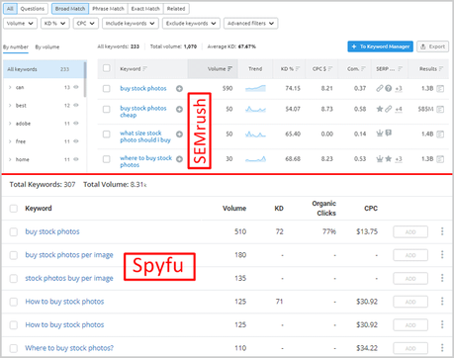This screenshot has width=454, height=358.
Task: Check the SEMrush 'buy stock photos' row checkbox
Action: (x=106, y=88)
